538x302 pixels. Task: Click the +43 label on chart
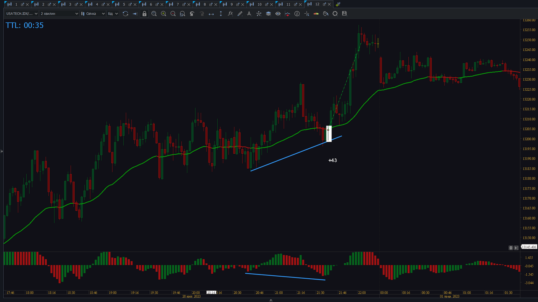(x=332, y=160)
